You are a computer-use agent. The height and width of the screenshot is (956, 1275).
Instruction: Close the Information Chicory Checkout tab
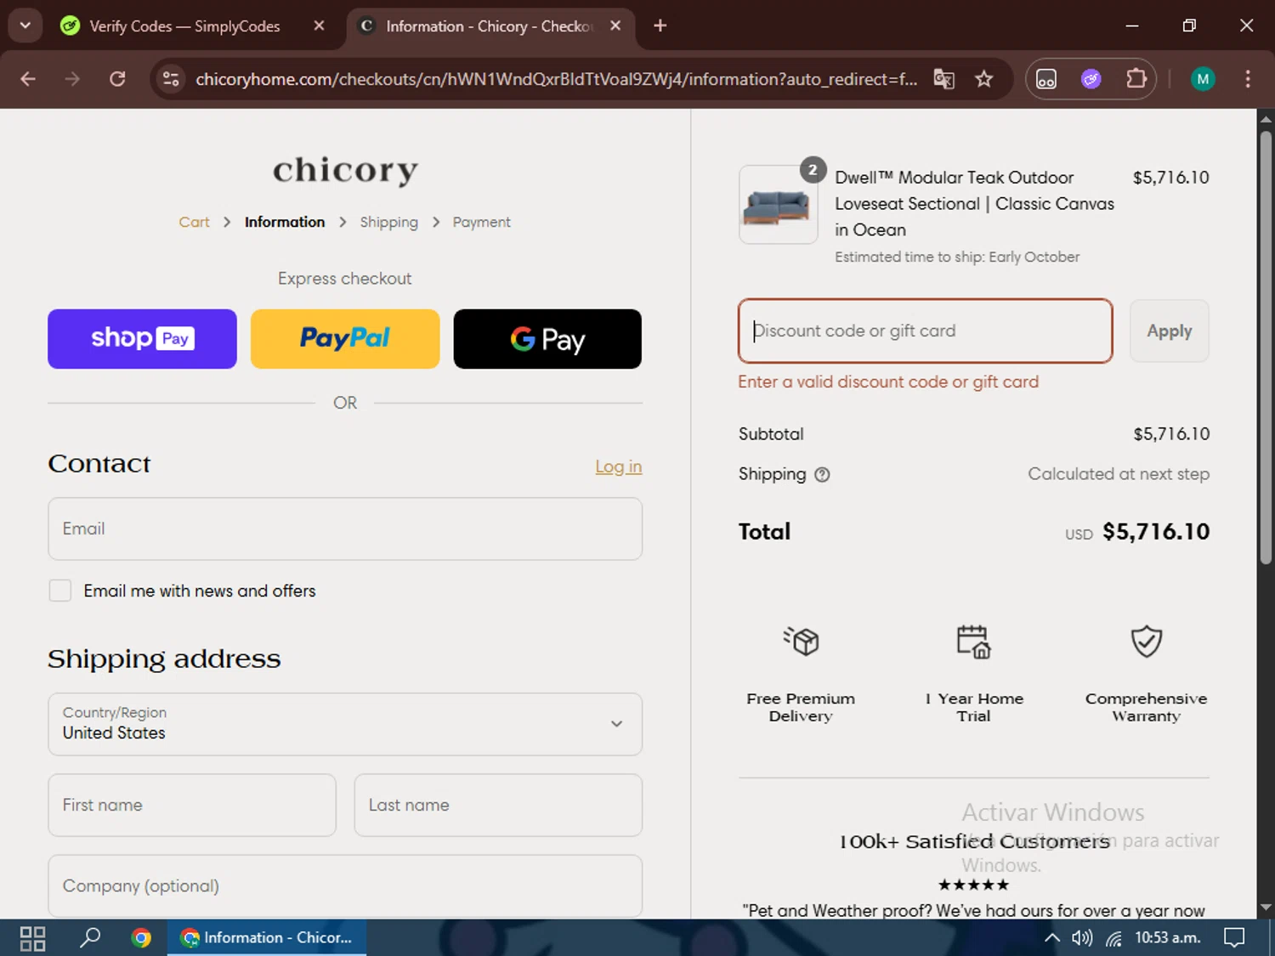(x=615, y=25)
